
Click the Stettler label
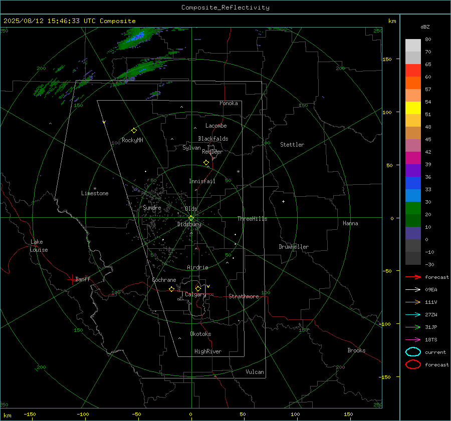coord(292,145)
